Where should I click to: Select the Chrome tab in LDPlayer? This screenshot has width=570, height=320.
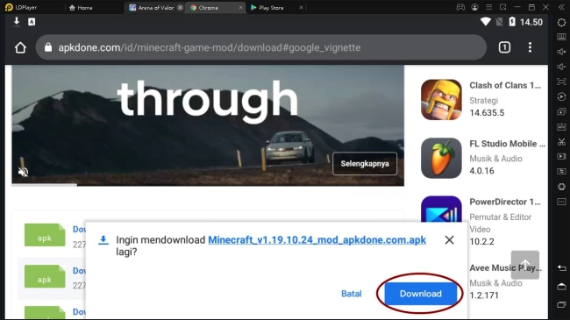(204, 8)
